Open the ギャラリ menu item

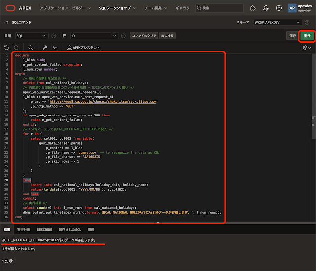pyautogui.click(x=182, y=8)
